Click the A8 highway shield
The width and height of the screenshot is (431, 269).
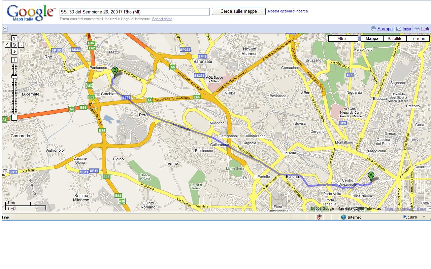pos(172,67)
